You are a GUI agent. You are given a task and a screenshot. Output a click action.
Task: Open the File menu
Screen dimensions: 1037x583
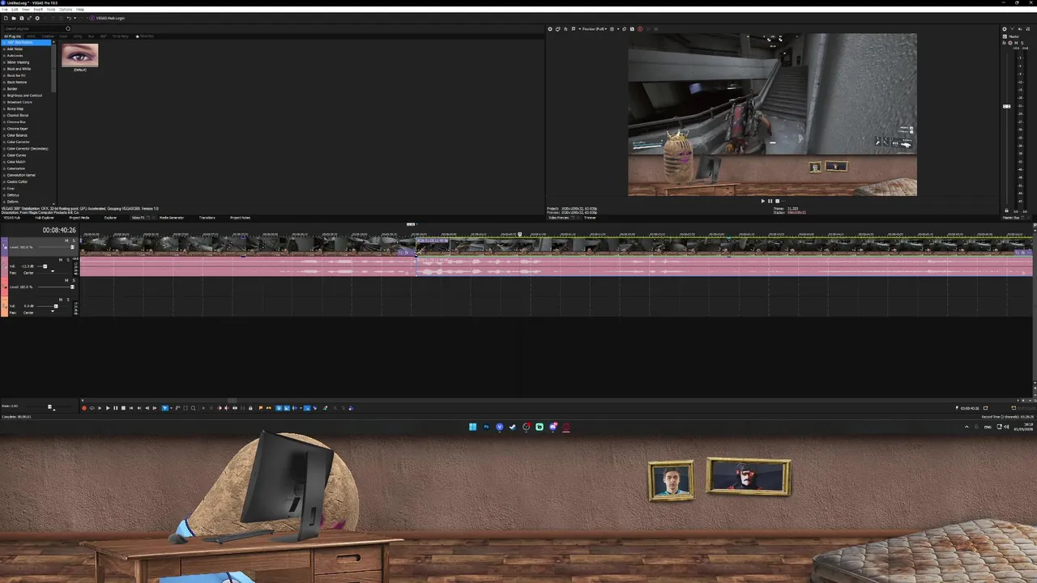(x=5, y=9)
